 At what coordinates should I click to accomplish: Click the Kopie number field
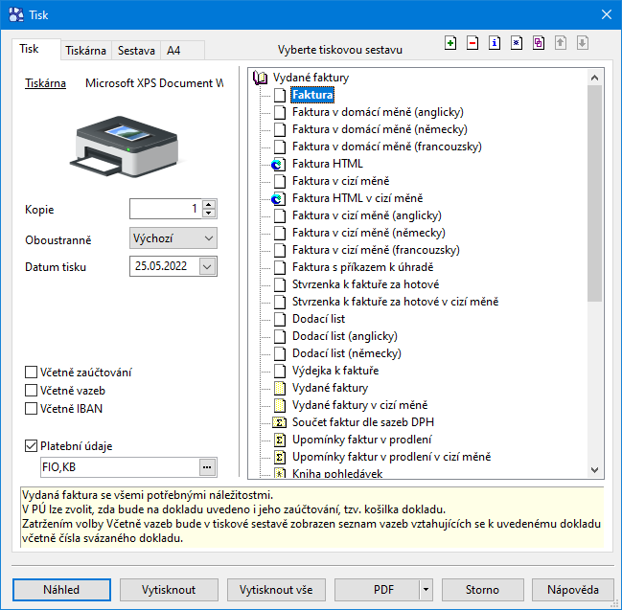(x=166, y=209)
